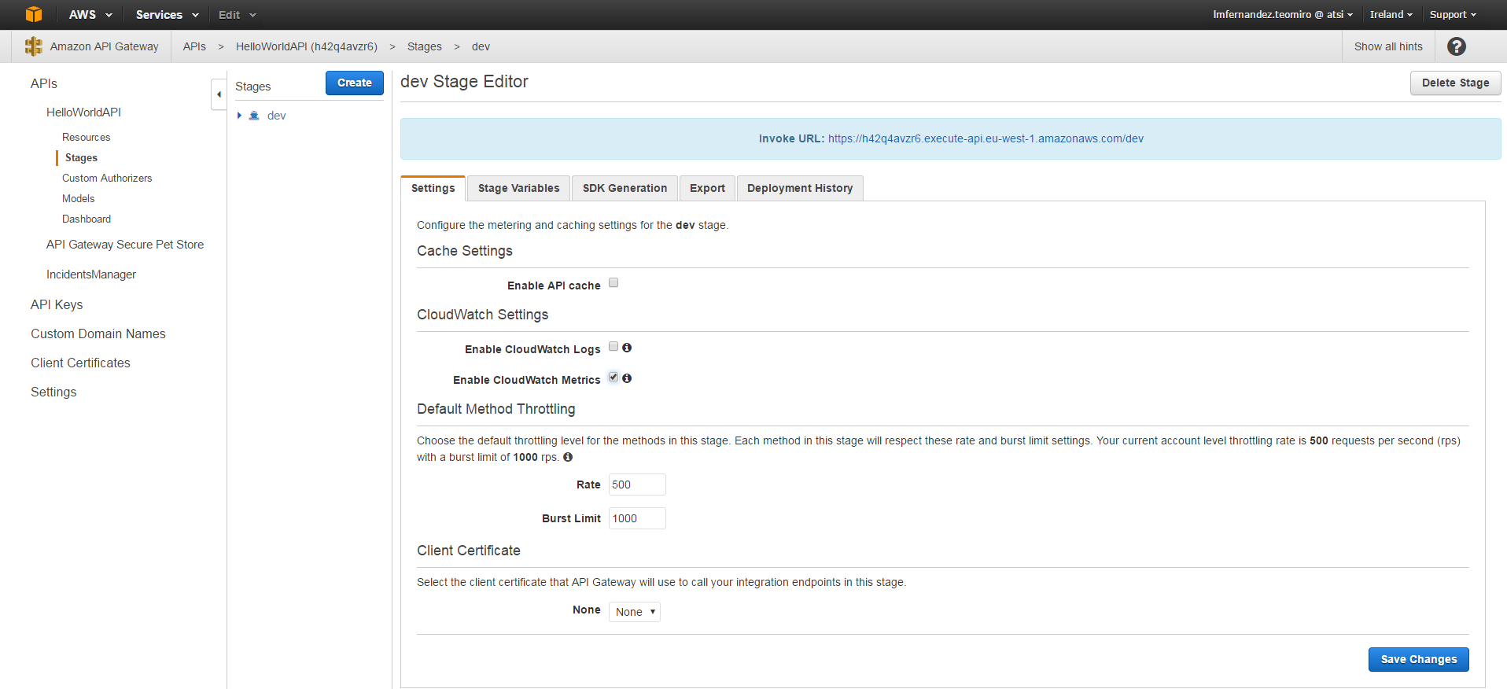Open the AWS dropdown menu
1507x689 pixels.
[90, 14]
